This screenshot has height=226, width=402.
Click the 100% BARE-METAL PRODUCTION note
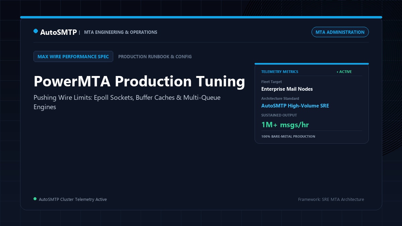288,137
